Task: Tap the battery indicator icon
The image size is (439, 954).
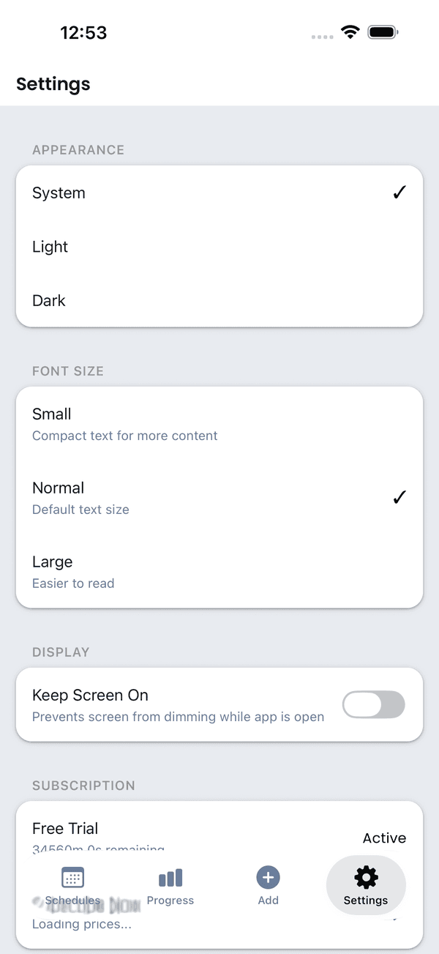Action: [382, 31]
